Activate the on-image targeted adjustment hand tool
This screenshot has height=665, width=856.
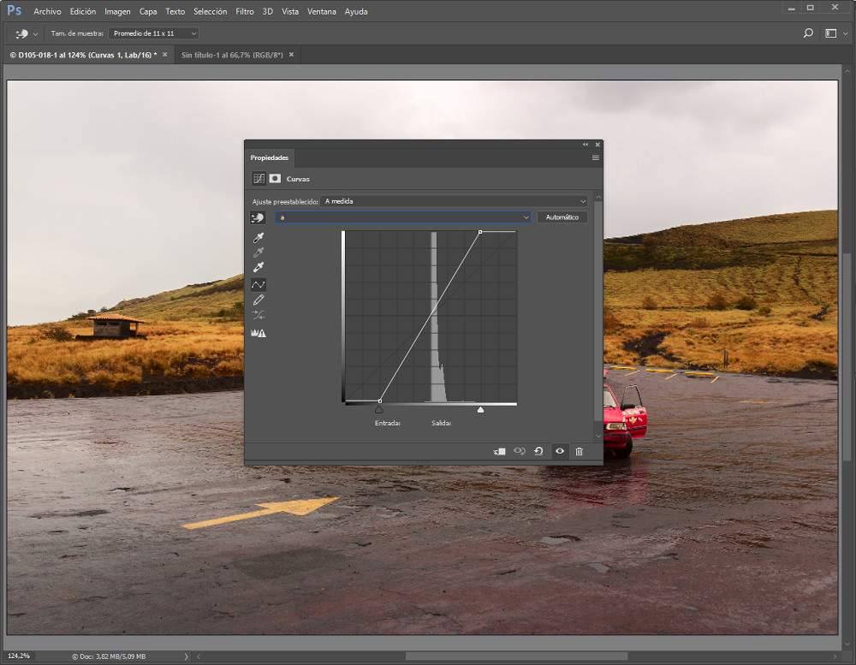pyautogui.click(x=258, y=217)
